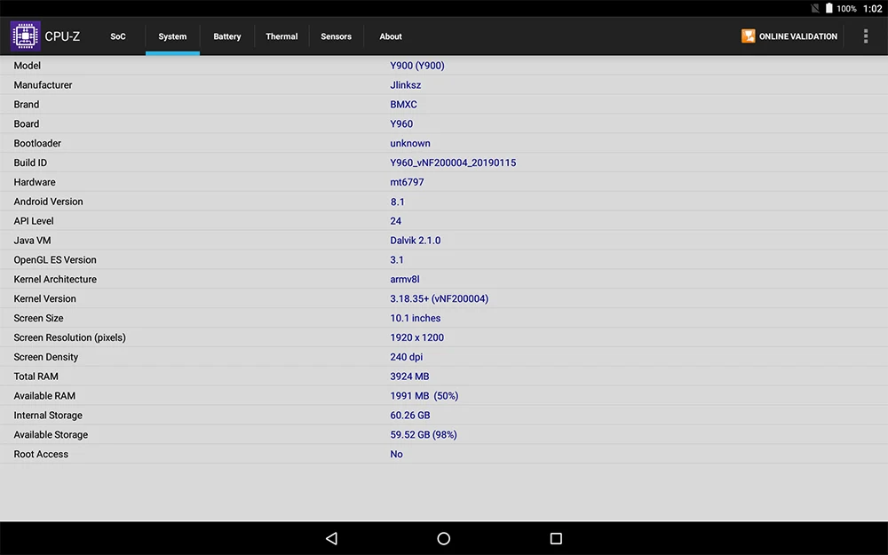Select the Build ID label

coord(30,163)
